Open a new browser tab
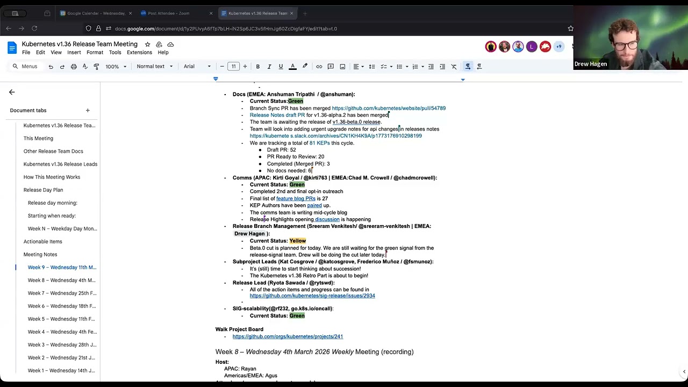 [x=305, y=13]
